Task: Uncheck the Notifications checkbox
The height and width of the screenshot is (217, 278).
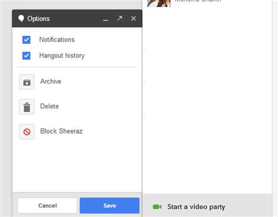Action: pyautogui.click(x=26, y=40)
